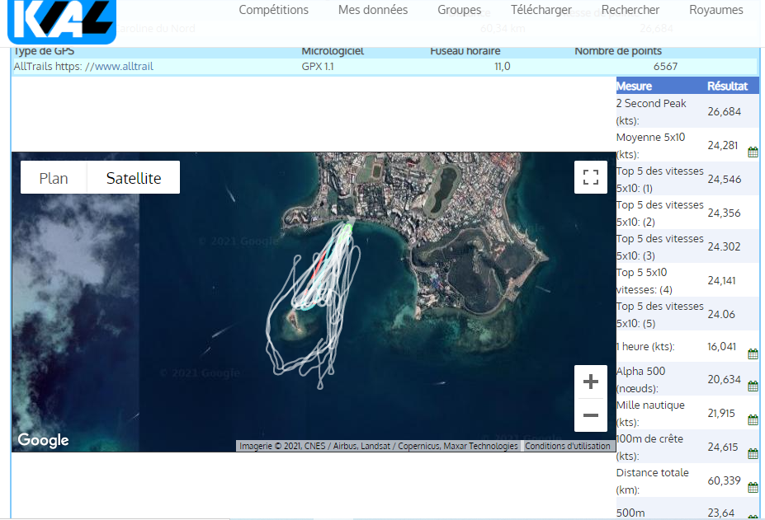The height and width of the screenshot is (520, 765).
Task: Click the Google logo on the map
Action: pos(43,439)
